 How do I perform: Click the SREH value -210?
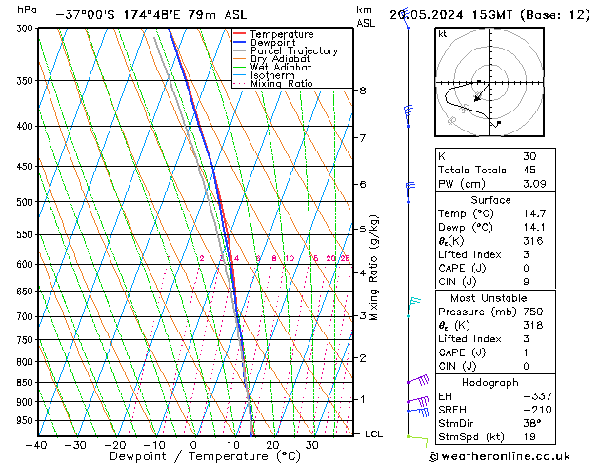coord(537,410)
